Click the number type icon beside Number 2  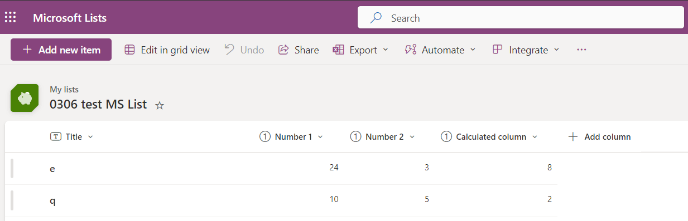355,137
